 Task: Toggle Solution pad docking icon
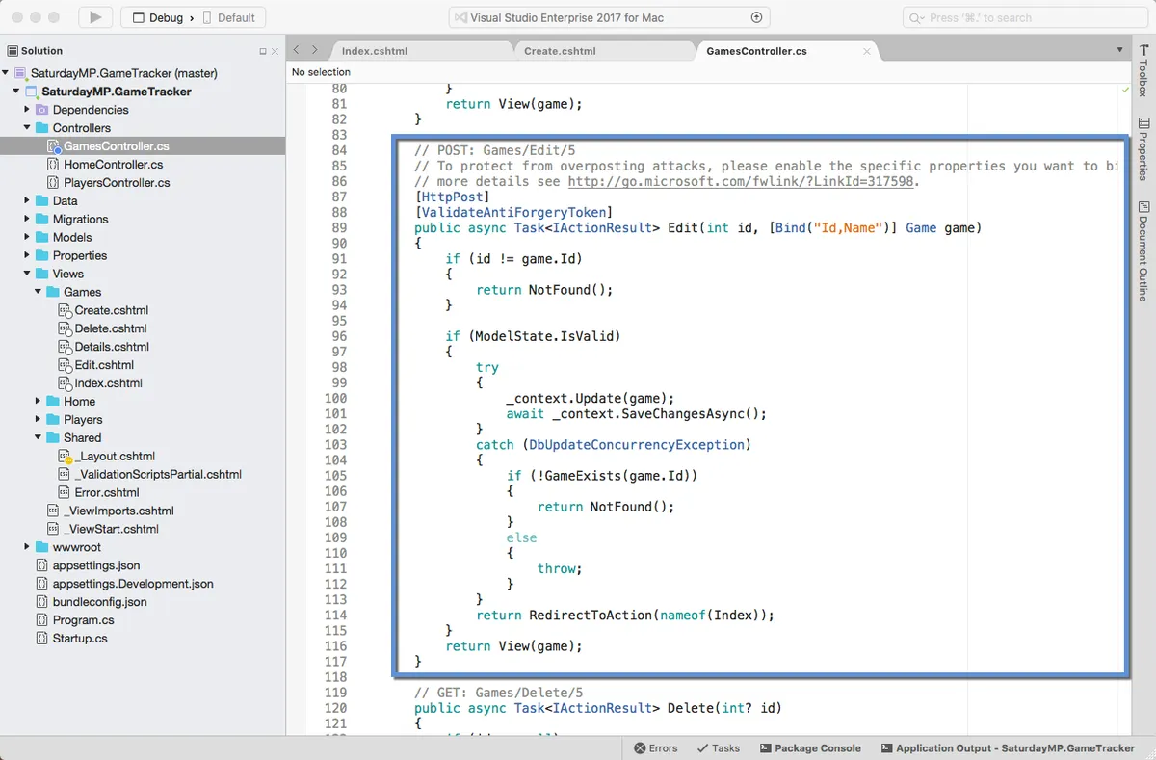click(x=263, y=51)
